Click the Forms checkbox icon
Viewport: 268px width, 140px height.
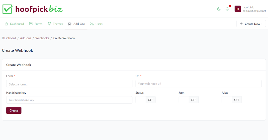tap(31, 24)
